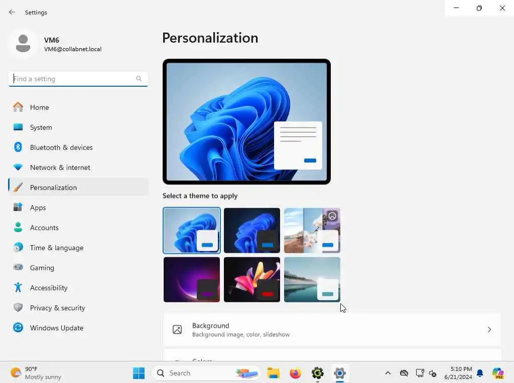Open Apps settings page
The height and width of the screenshot is (383, 514).
click(x=78, y=207)
